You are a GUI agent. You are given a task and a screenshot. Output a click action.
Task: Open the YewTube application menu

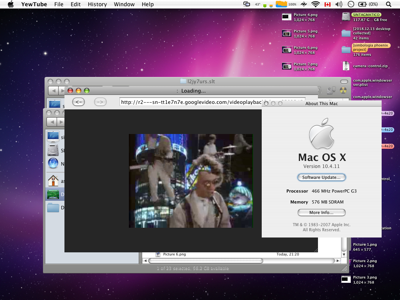point(34,4)
